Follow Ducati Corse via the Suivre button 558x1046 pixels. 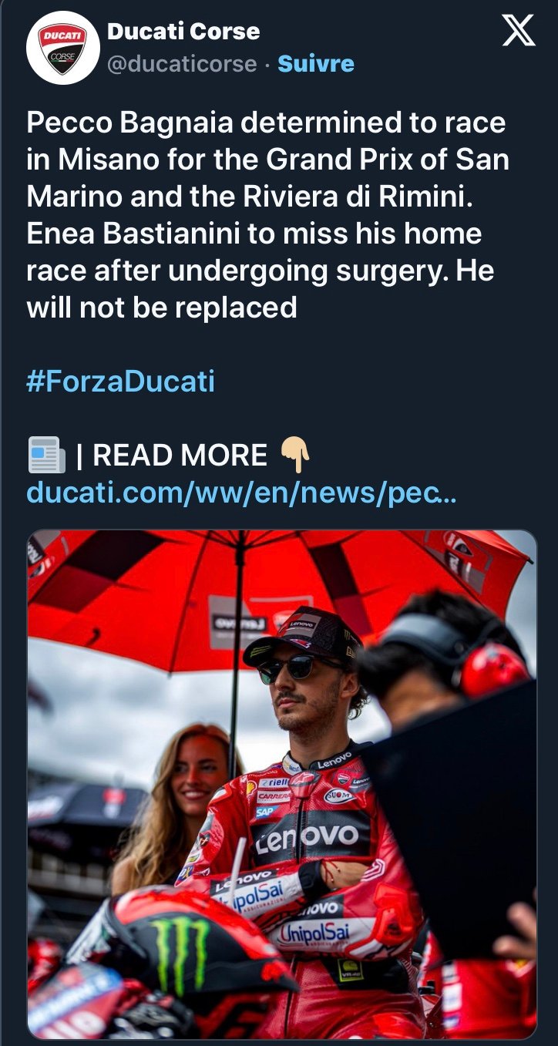tap(316, 63)
